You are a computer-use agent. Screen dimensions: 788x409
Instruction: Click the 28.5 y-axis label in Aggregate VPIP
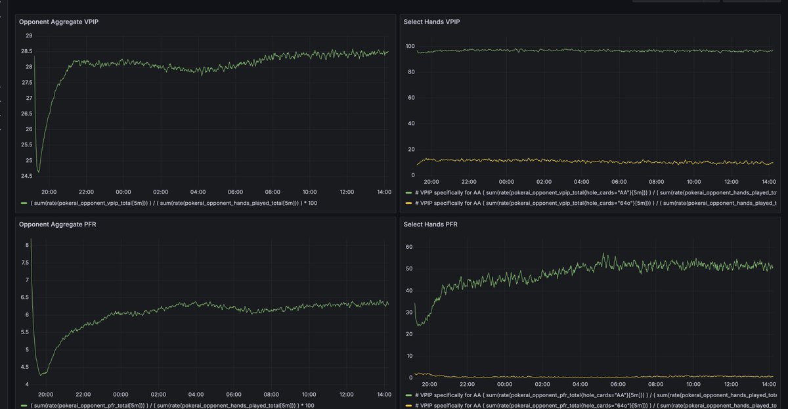26,51
